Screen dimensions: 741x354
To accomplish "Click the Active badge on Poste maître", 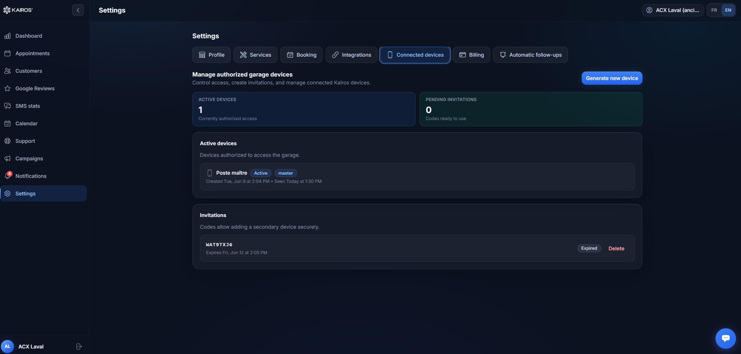I will pyautogui.click(x=261, y=173).
